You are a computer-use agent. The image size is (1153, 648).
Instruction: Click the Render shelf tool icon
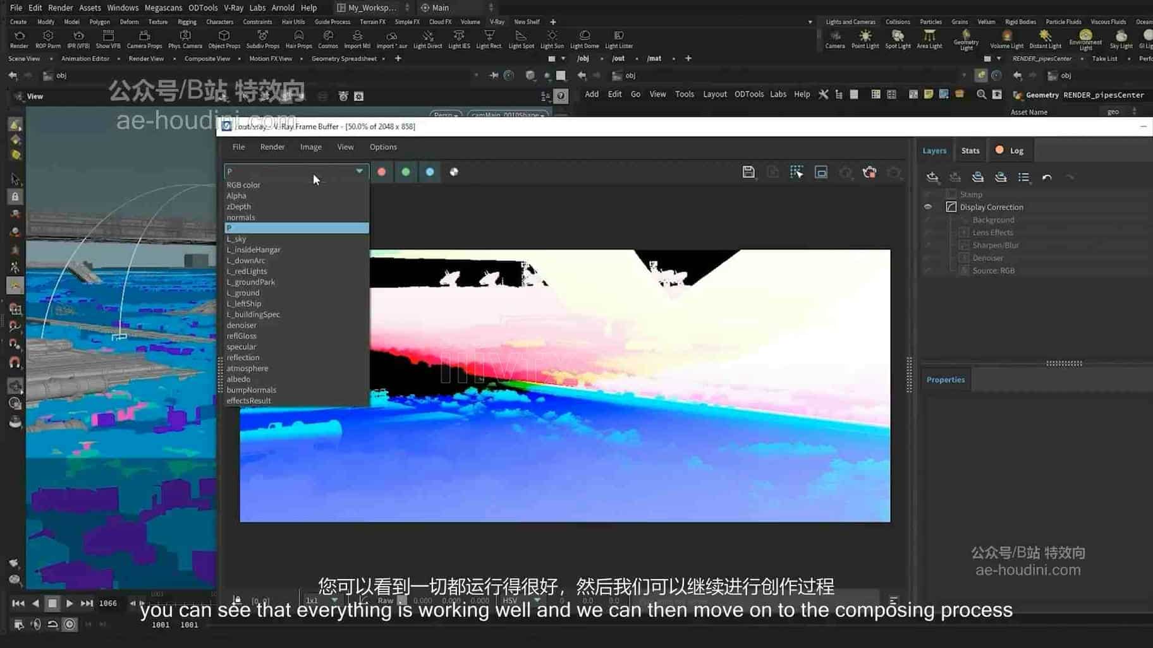[x=19, y=40]
